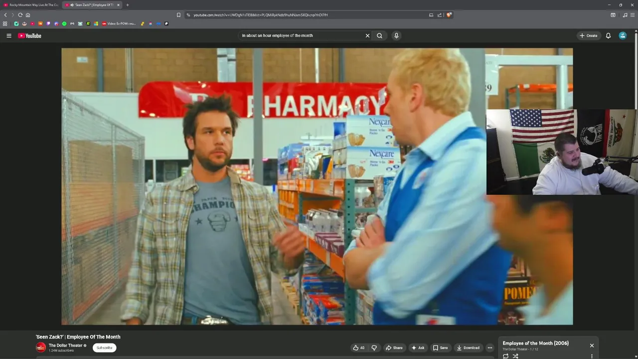Open the YouTube red bookmark icon
This screenshot has height=359, width=638.
click(x=32, y=23)
